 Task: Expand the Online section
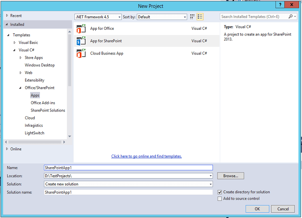7,149
